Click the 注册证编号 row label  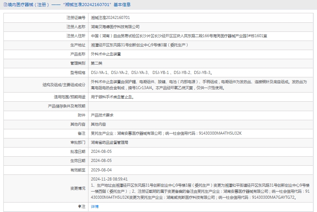pos(76,18)
